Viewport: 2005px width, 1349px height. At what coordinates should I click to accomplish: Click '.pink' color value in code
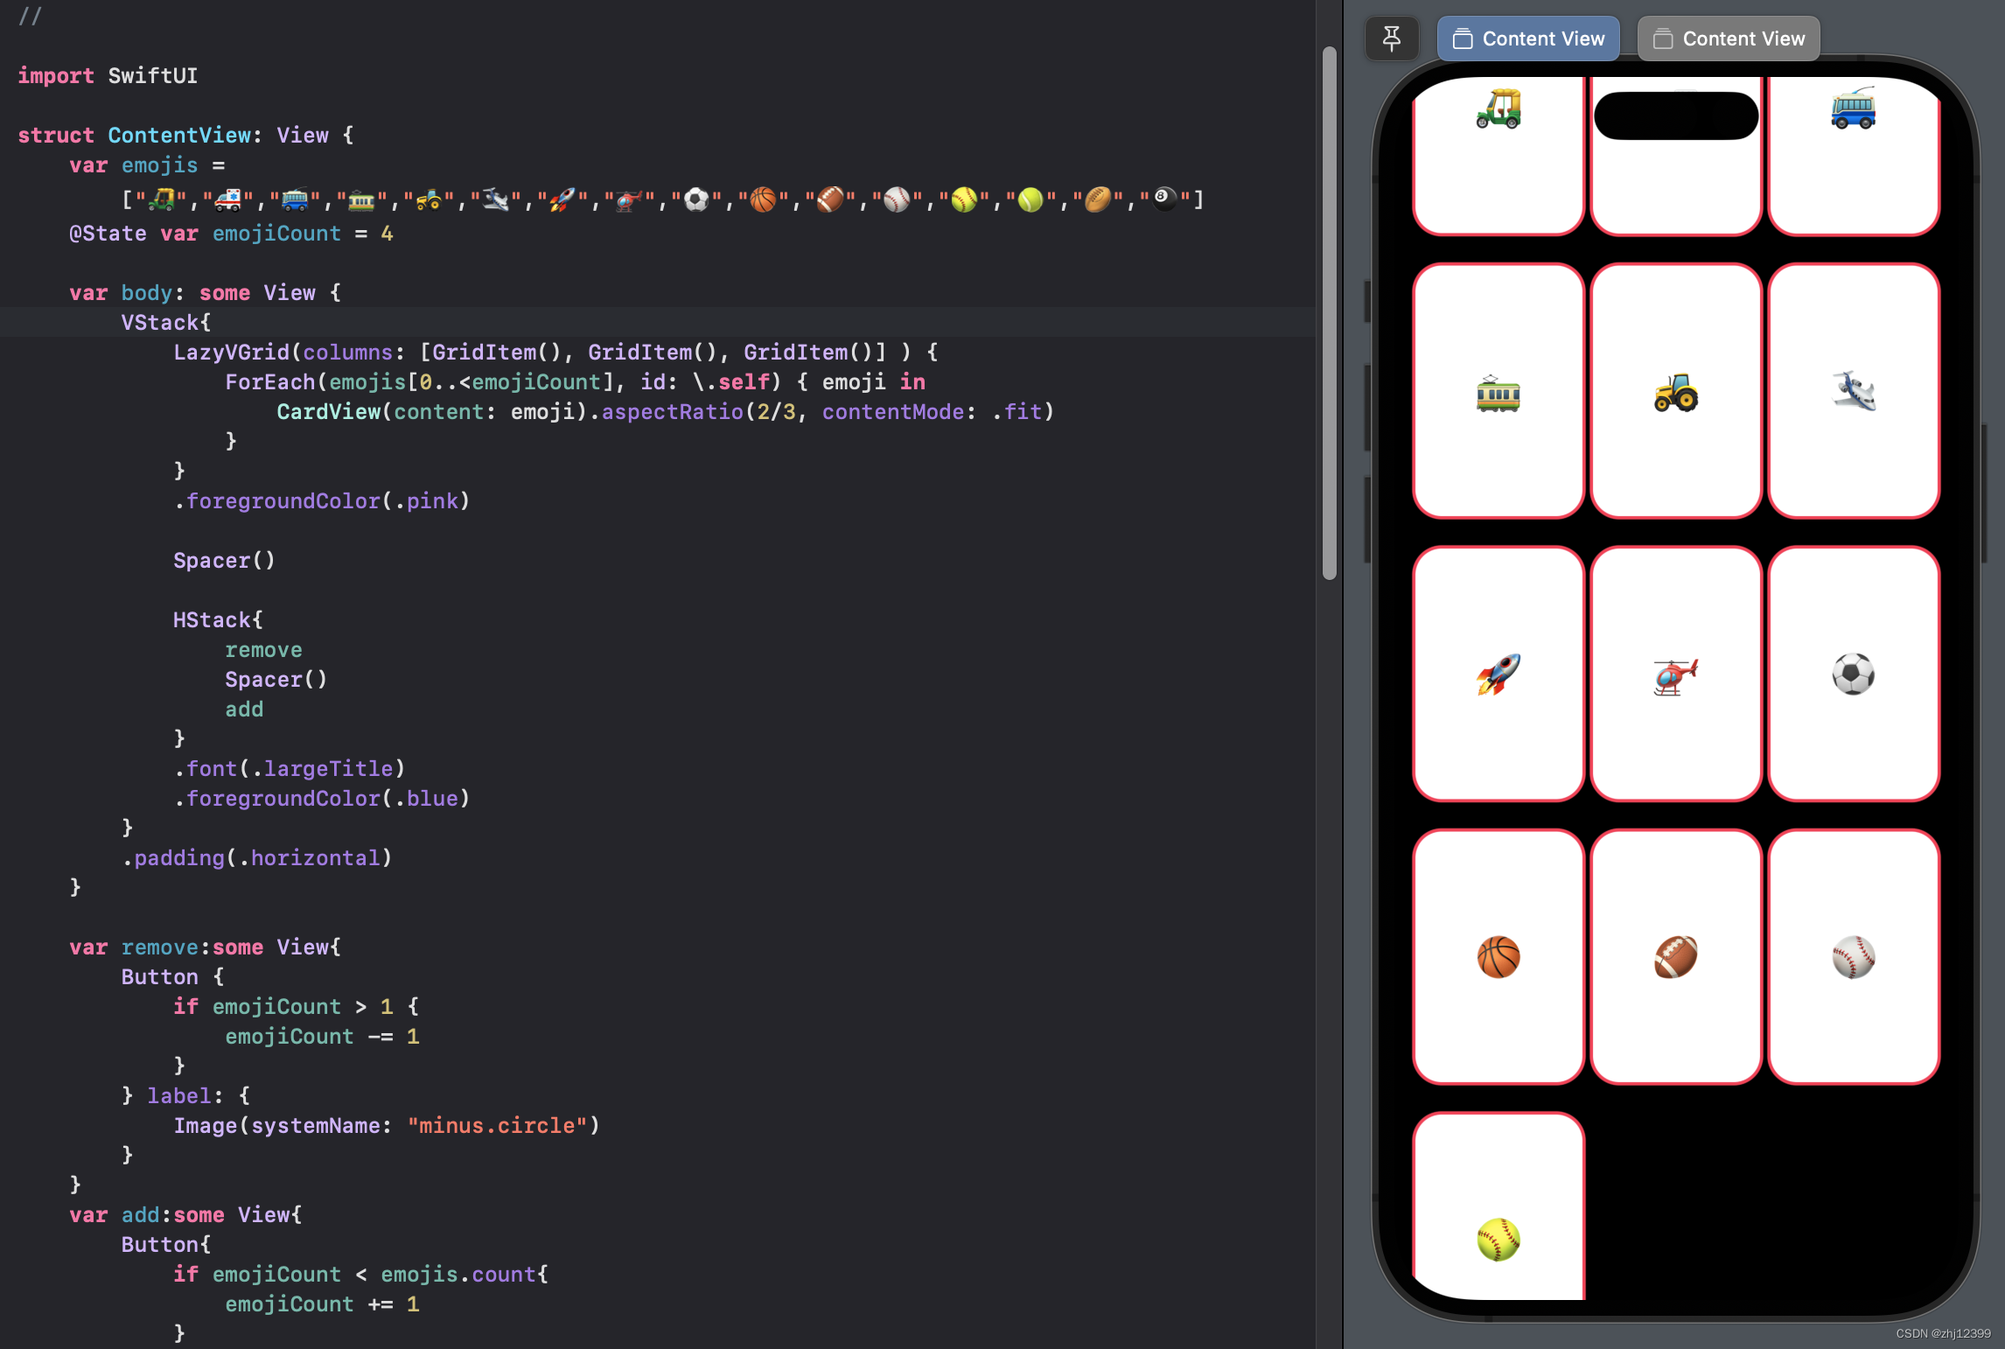coord(426,501)
